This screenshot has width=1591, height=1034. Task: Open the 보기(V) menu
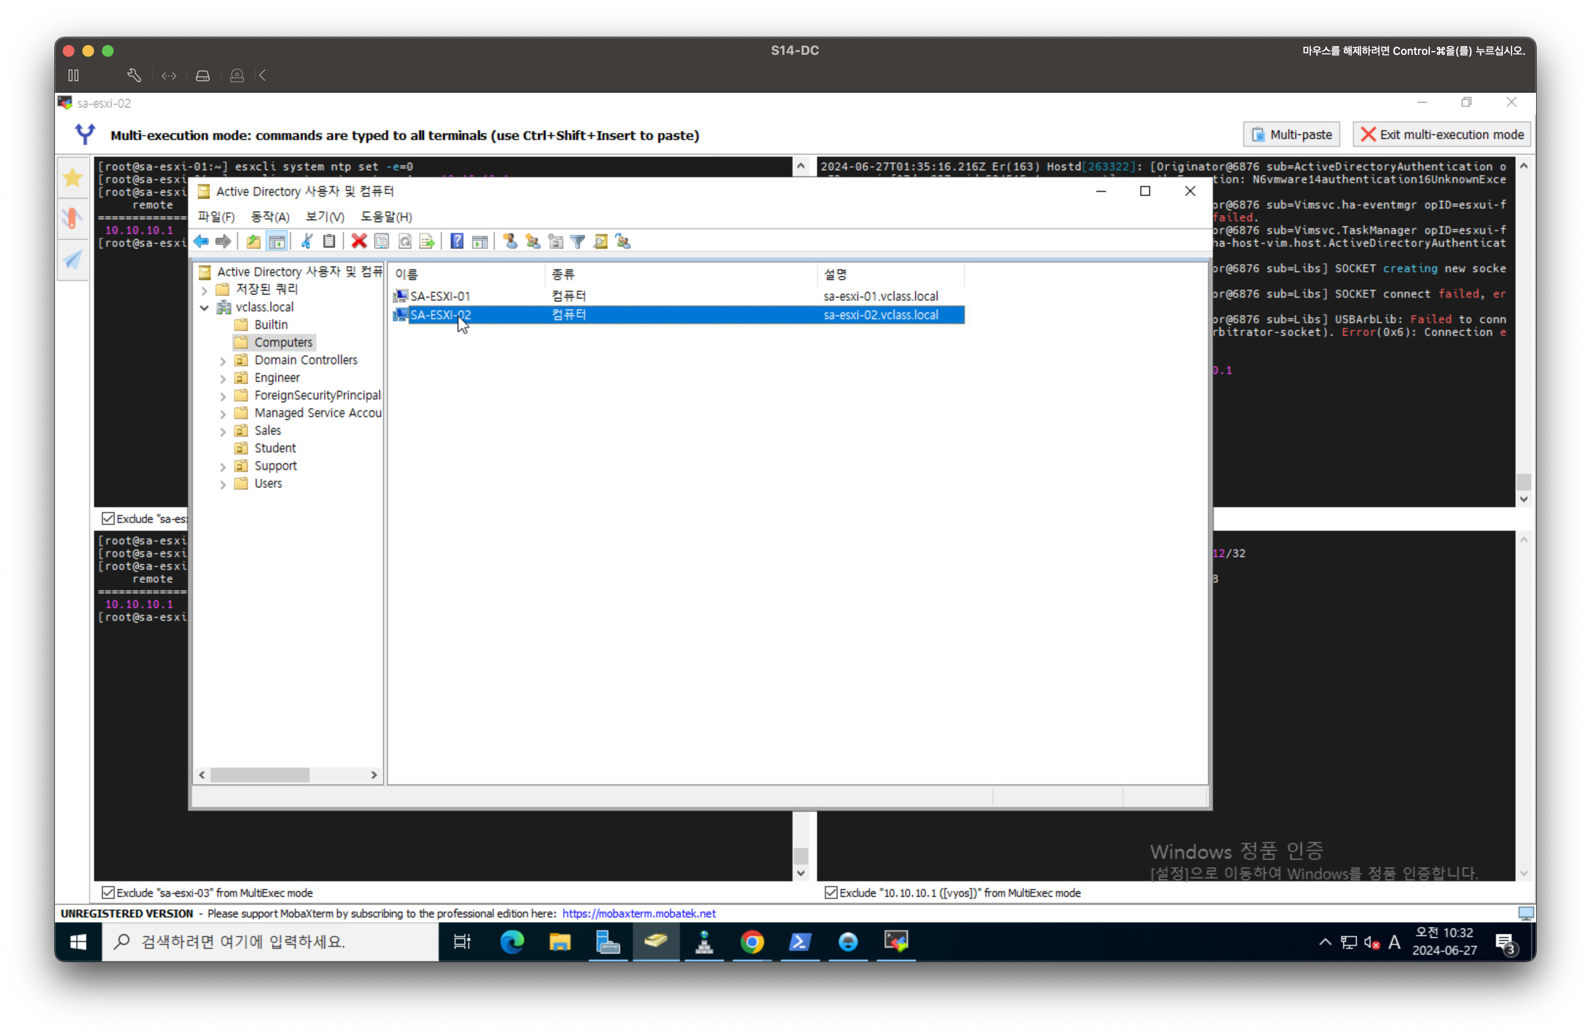point(325,216)
